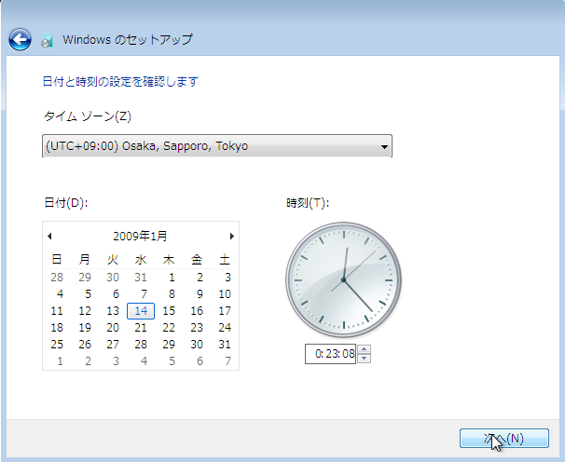Go to previous month in calendar
The width and height of the screenshot is (565, 462).
(x=49, y=237)
